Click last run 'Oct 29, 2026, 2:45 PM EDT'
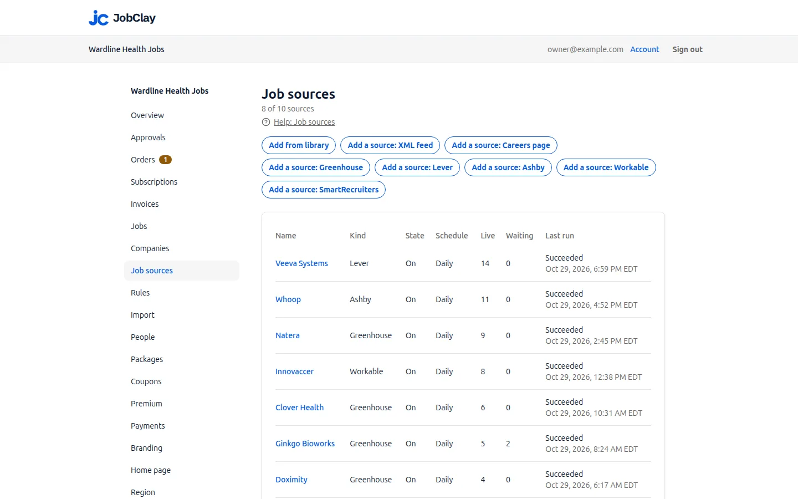This screenshot has height=499, width=798. click(591, 341)
